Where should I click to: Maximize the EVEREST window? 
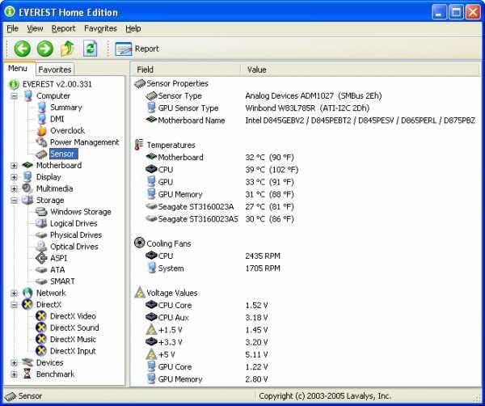tap(456, 12)
